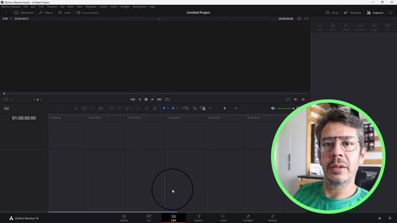Viewport: 397px width, 223px height.
Task: Open the File menu
Action: pos(25,7)
